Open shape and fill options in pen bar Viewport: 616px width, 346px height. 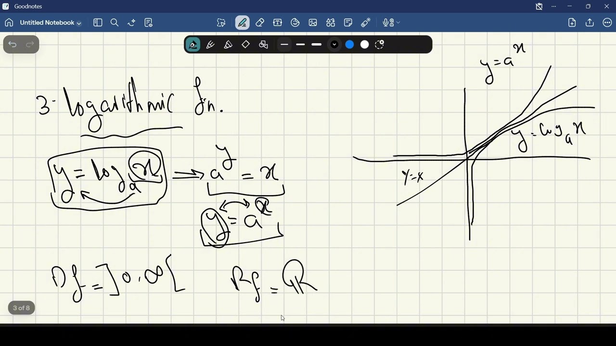coord(263,45)
